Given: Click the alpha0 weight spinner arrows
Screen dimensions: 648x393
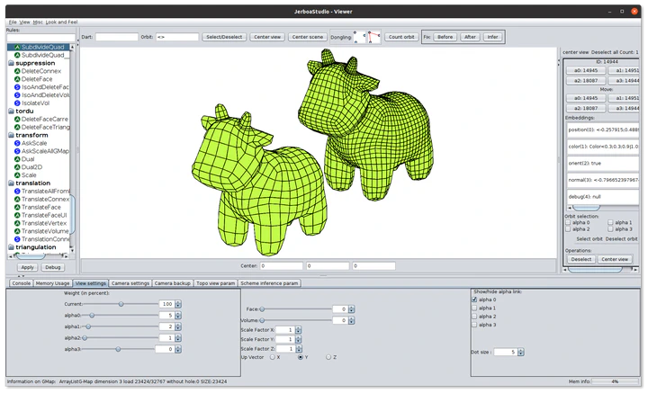Looking at the screenshot, I should click(178, 316).
